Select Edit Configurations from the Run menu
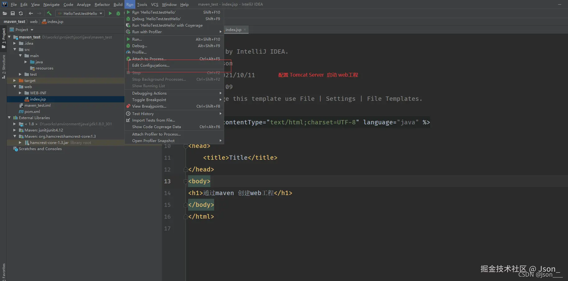The height and width of the screenshot is (281, 568). coord(174,65)
